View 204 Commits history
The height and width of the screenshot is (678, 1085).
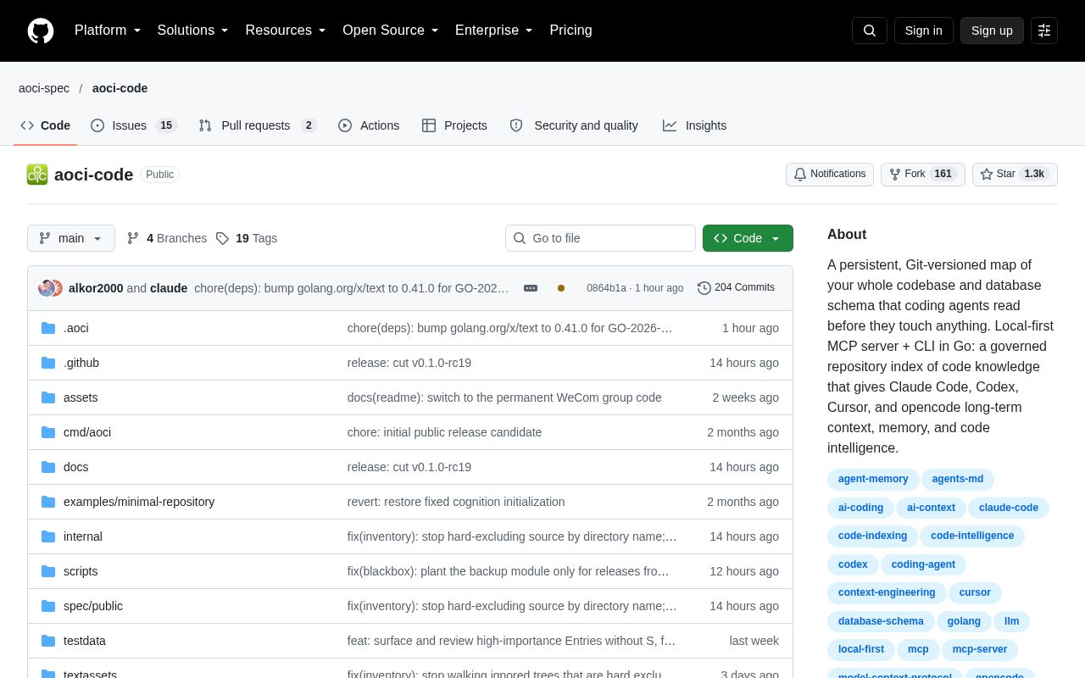pyautogui.click(x=736, y=288)
